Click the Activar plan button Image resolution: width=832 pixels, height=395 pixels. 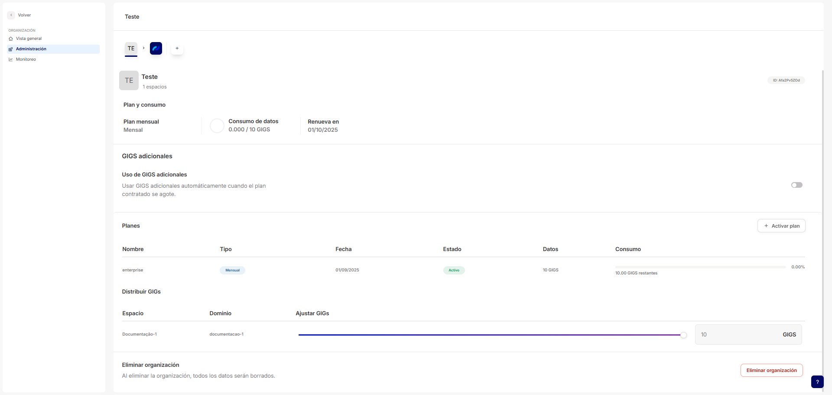(x=781, y=226)
